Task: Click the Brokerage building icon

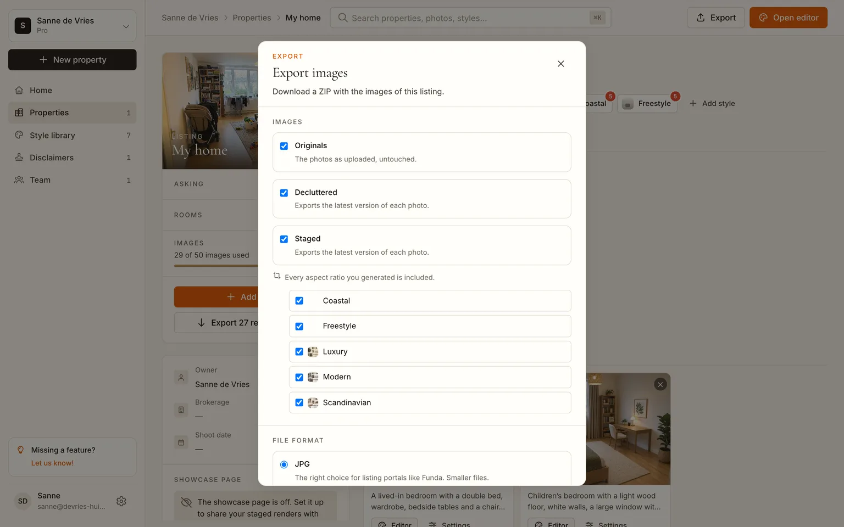Action: [x=181, y=410]
